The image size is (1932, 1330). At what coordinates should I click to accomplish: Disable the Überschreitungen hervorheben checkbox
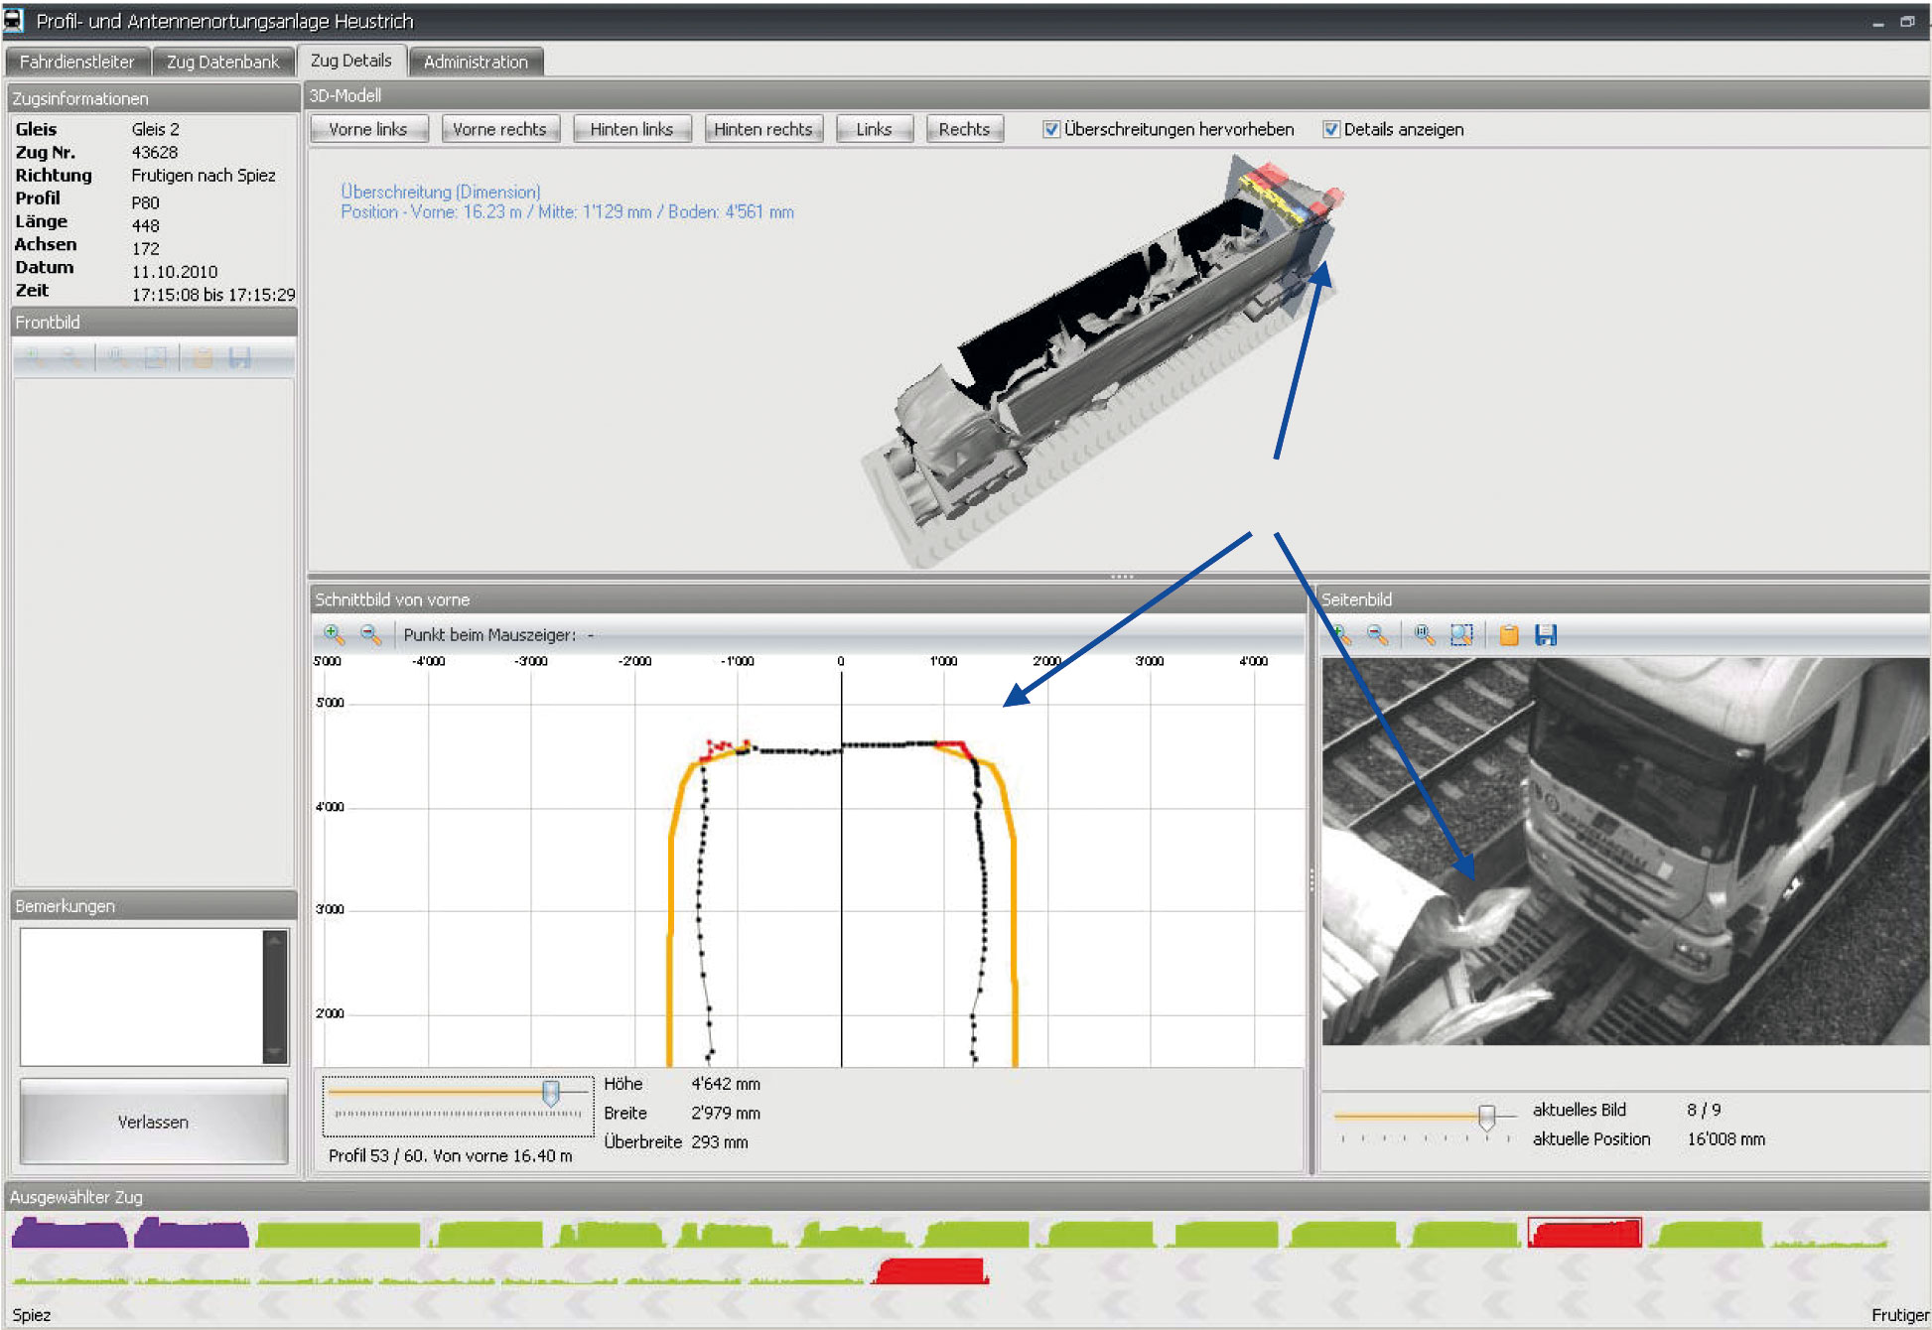point(1051,129)
